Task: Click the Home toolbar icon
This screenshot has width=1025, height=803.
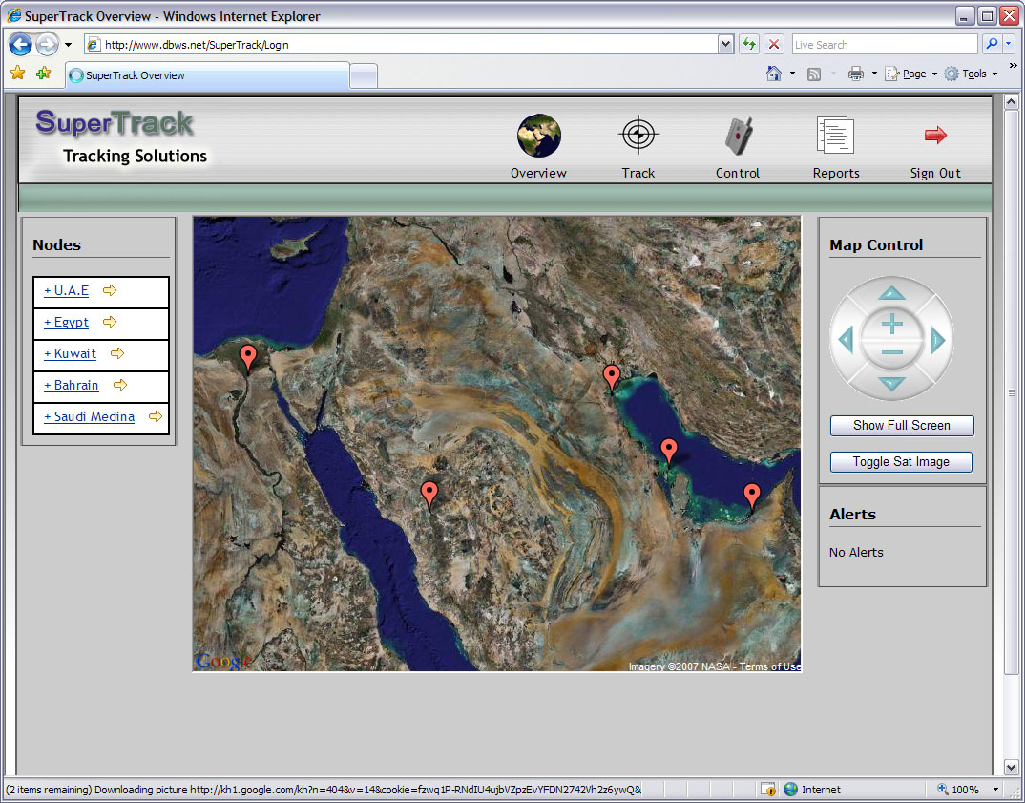Action: (x=774, y=74)
